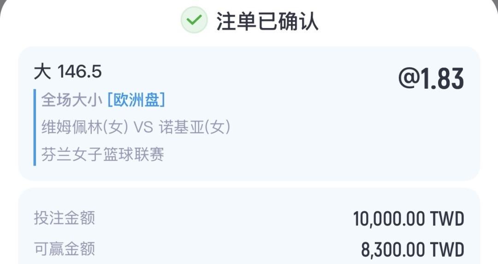Image resolution: width=498 pixels, height=264 pixels.
Task: Click the "大" over selection character
Action: coord(42,72)
